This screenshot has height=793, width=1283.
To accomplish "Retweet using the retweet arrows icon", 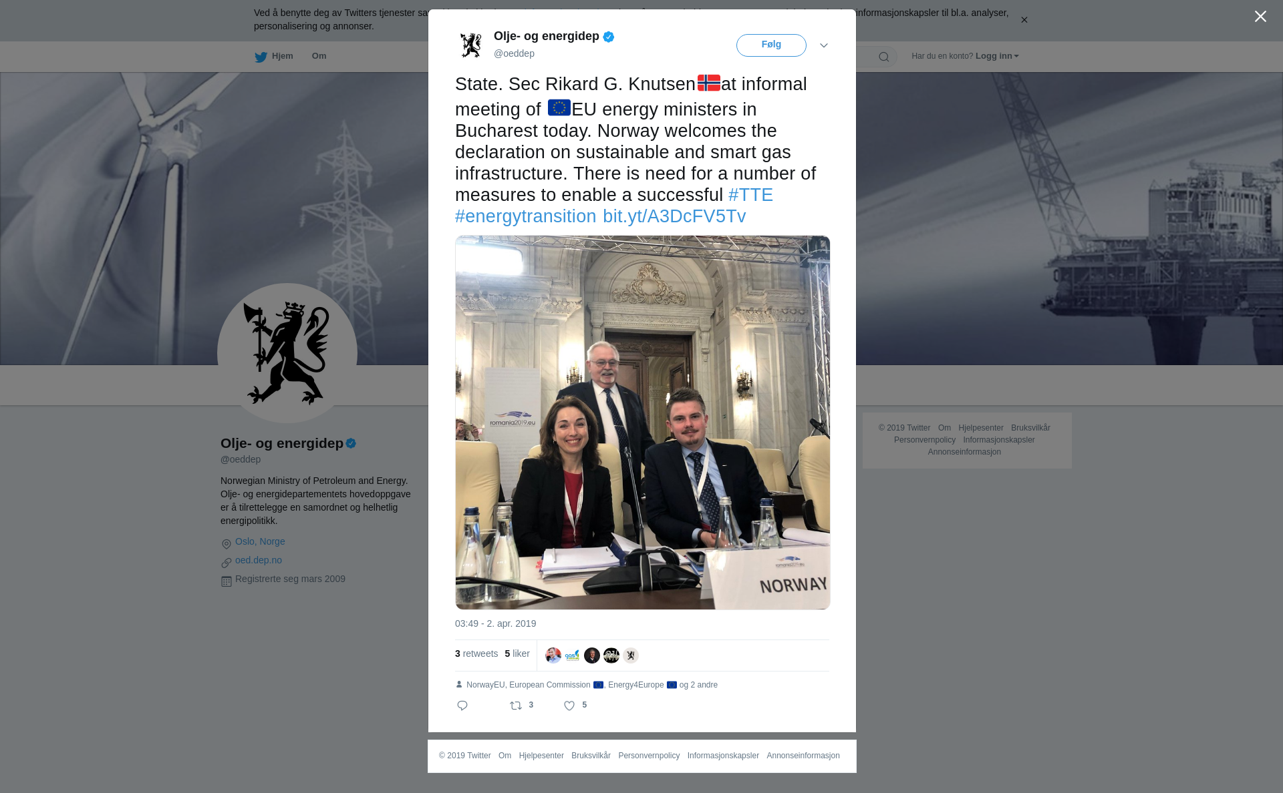I will click(516, 706).
